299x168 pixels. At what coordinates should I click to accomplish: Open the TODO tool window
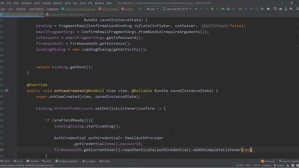click(5, 161)
